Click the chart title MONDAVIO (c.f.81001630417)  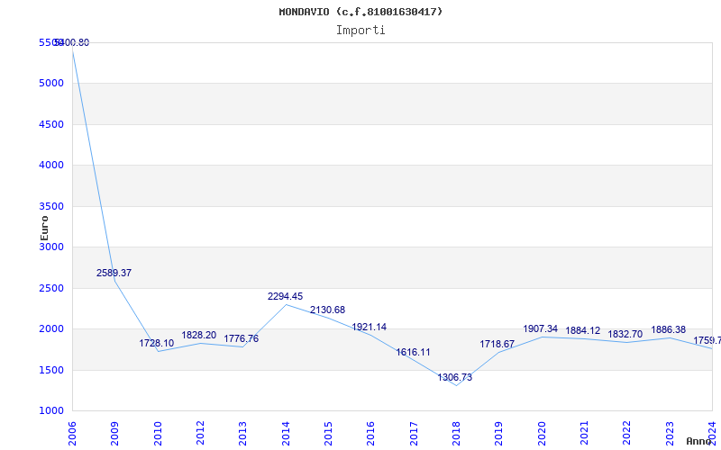[360, 12]
